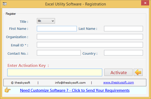
Task: Click the pointing hand icon
Action: pos(8,90)
